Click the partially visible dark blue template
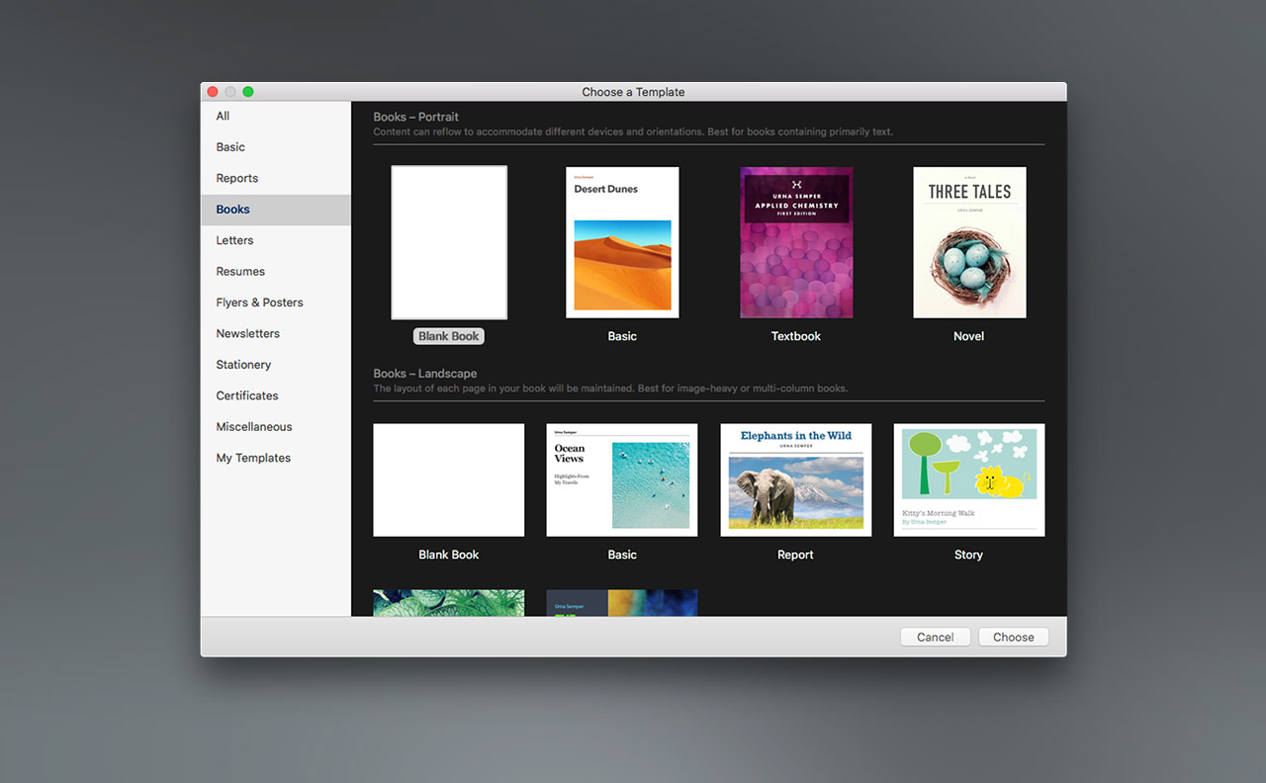This screenshot has width=1266, height=783. click(x=622, y=603)
